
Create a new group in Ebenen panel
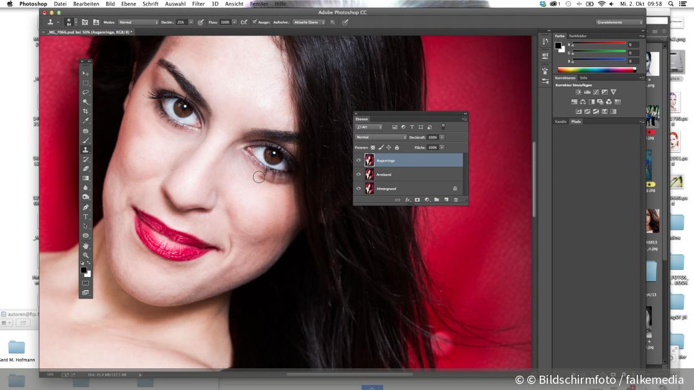point(437,200)
